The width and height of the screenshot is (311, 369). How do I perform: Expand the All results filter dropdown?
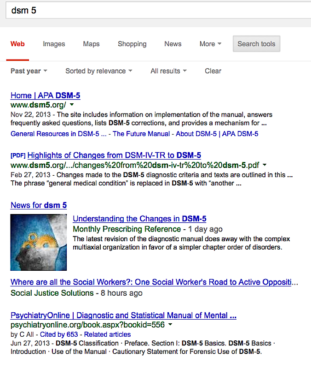[168, 71]
